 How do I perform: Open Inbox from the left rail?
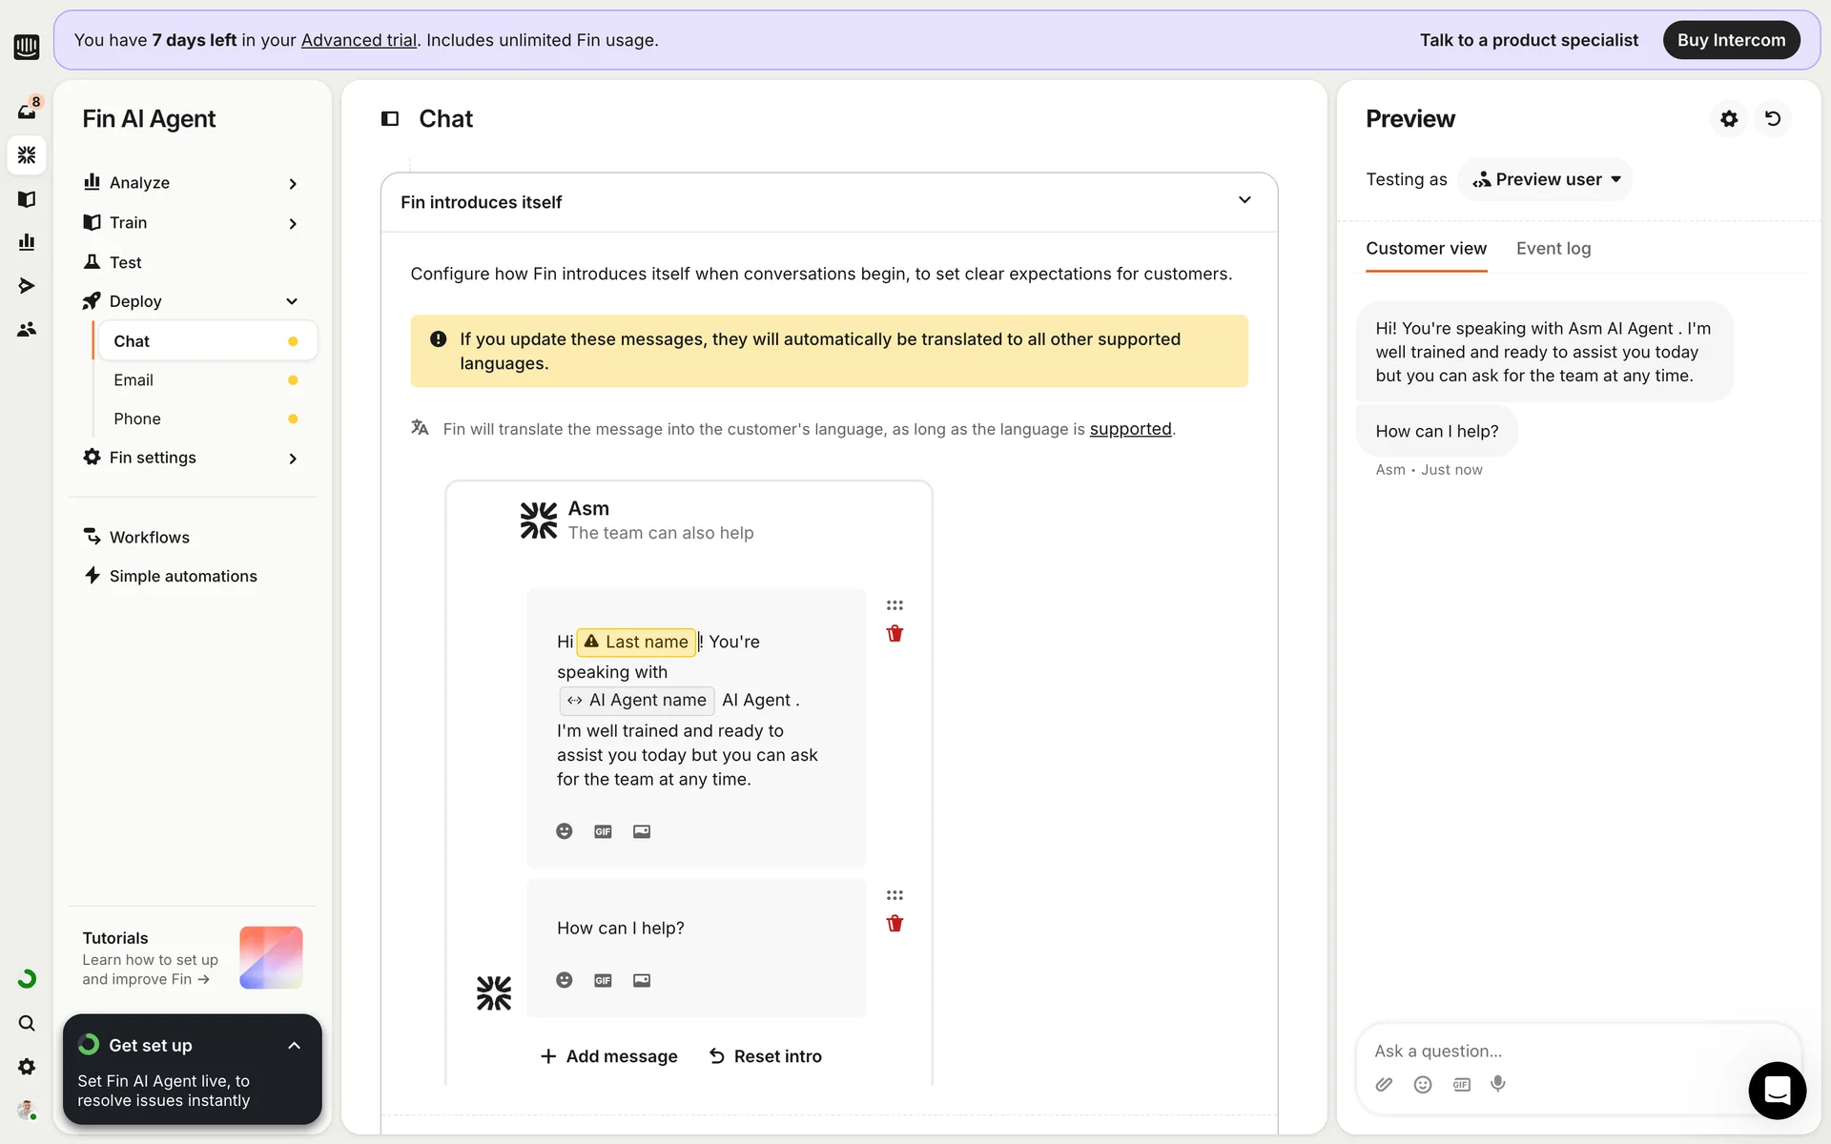[x=27, y=111]
